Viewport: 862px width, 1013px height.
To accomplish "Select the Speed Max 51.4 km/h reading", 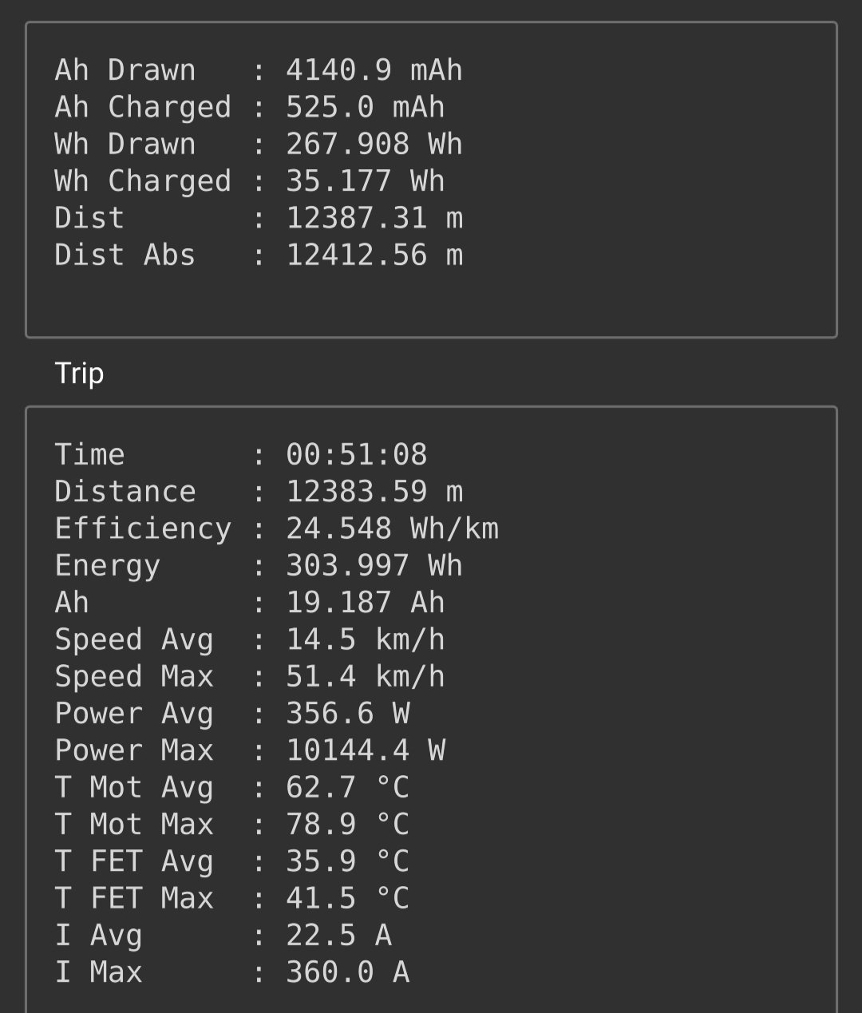I will point(365,677).
